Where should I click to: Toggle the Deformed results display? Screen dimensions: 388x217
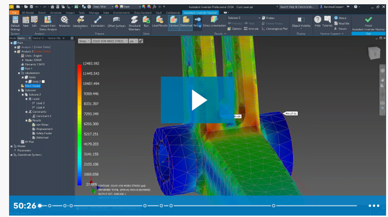186,22
